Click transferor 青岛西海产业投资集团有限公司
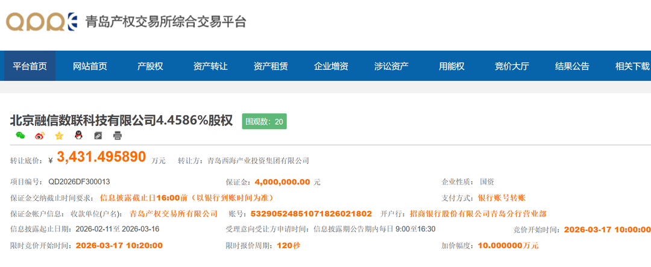The width and height of the screenshot is (651, 267). coord(258,161)
